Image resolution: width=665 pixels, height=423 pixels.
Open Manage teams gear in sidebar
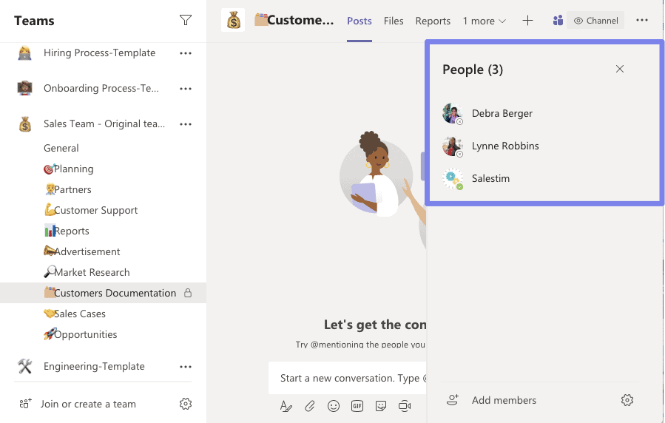(186, 404)
